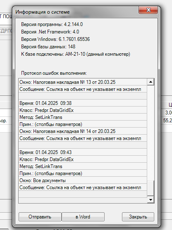Close the Информация о системе dialog via X
This screenshot has width=172, height=230.
click(x=148, y=10)
